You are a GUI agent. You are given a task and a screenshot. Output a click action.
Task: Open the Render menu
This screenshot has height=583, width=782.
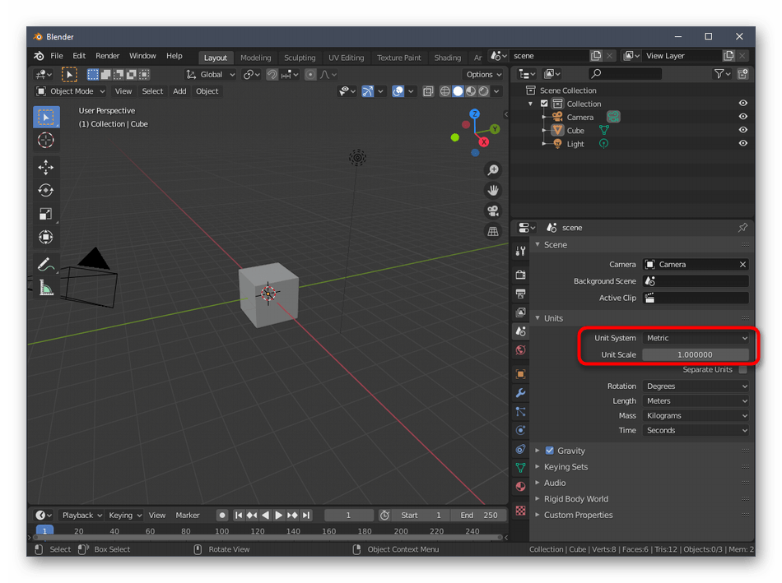coord(108,56)
